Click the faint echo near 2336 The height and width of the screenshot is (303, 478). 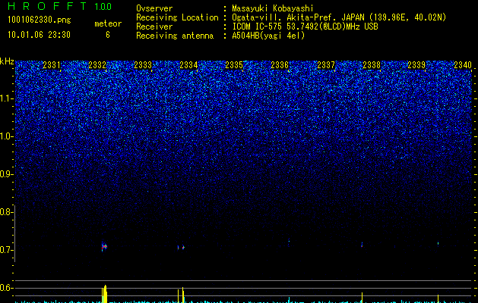(289, 242)
